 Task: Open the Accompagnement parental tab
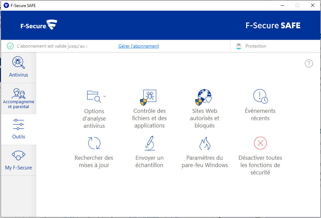coord(18,99)
